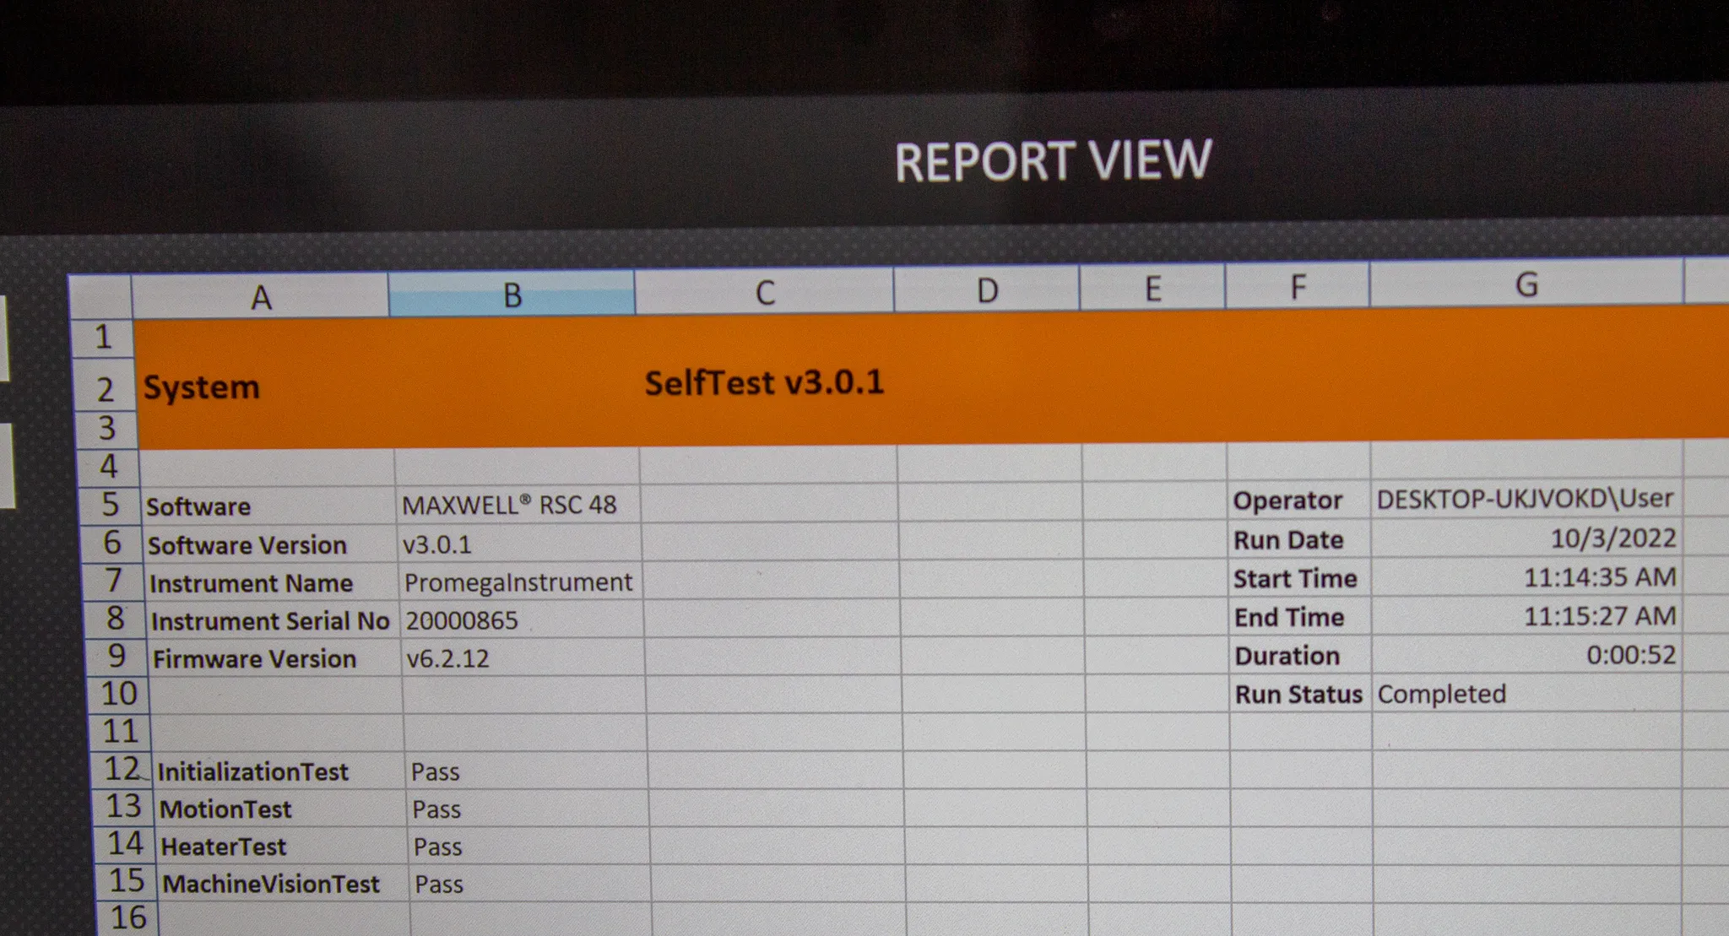Select column D header
The image size is (1729, 936).
[x=986, y=289]
